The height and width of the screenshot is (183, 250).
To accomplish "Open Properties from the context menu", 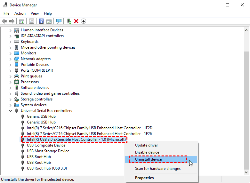I will tap(161, 178).
